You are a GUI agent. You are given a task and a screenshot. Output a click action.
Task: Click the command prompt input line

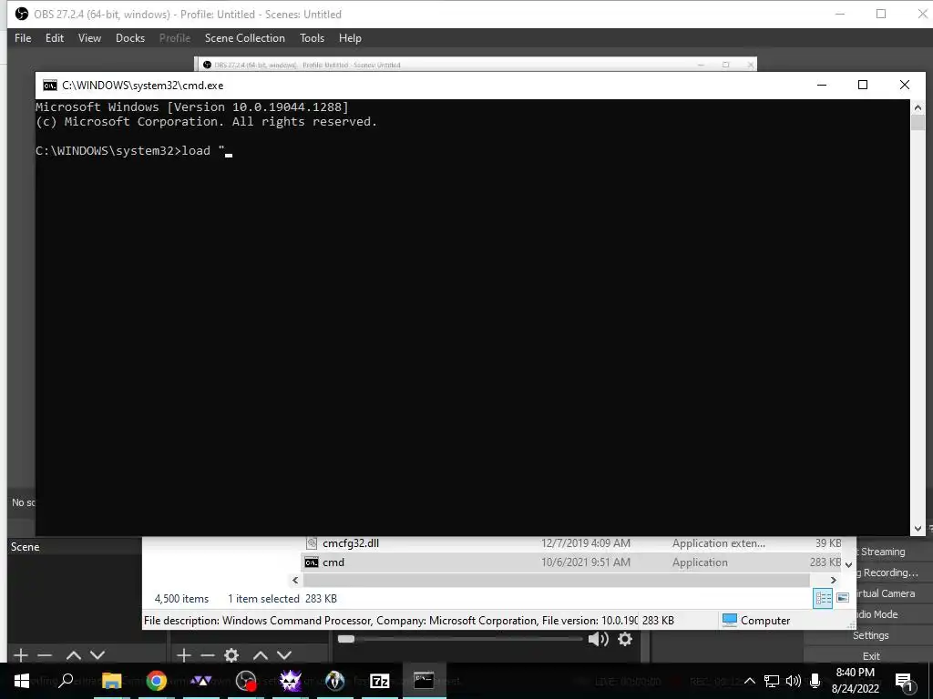pos(134,151)
